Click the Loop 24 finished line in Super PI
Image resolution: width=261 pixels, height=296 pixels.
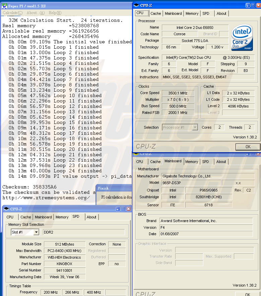point(55,171)
